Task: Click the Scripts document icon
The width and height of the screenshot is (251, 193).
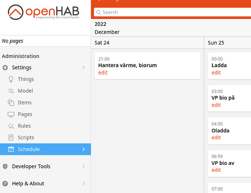Action: (x=11, y=137)
